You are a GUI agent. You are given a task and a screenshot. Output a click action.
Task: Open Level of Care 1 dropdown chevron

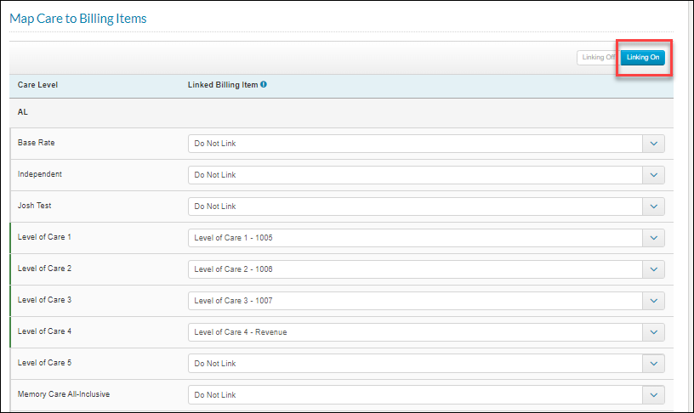654,238
